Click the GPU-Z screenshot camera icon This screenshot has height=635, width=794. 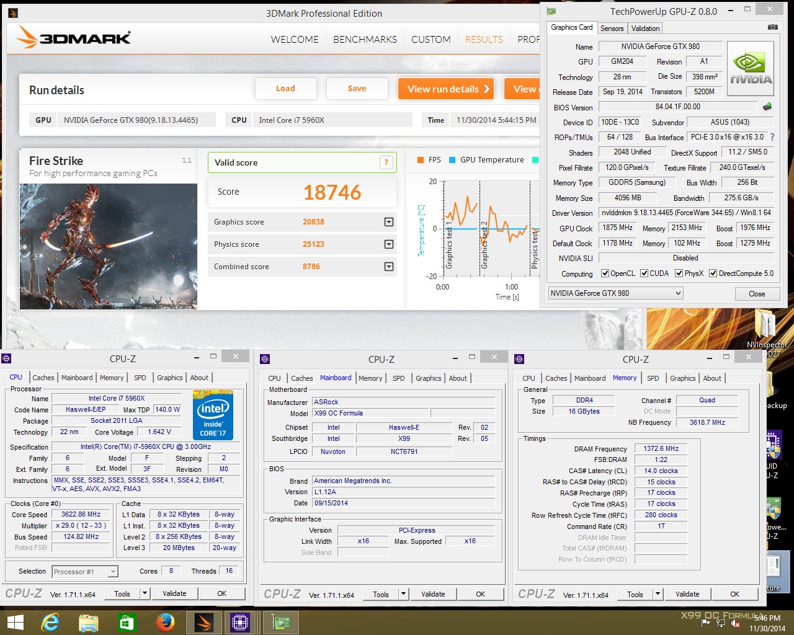tap(772, 27)
